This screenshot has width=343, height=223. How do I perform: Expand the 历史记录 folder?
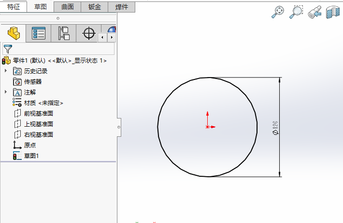6,70
